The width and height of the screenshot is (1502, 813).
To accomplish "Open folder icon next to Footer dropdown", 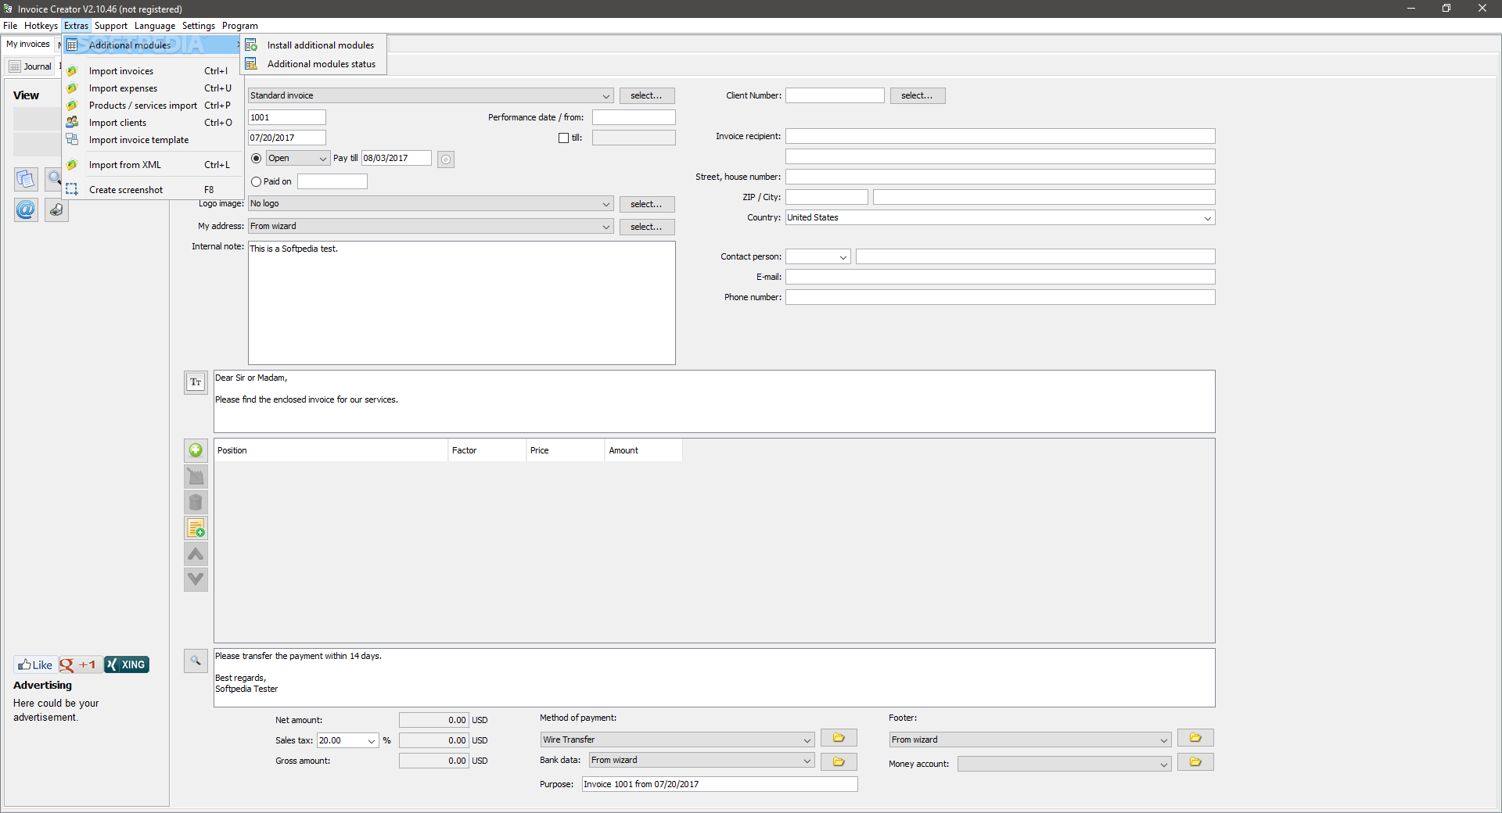I will point(1195,738).
